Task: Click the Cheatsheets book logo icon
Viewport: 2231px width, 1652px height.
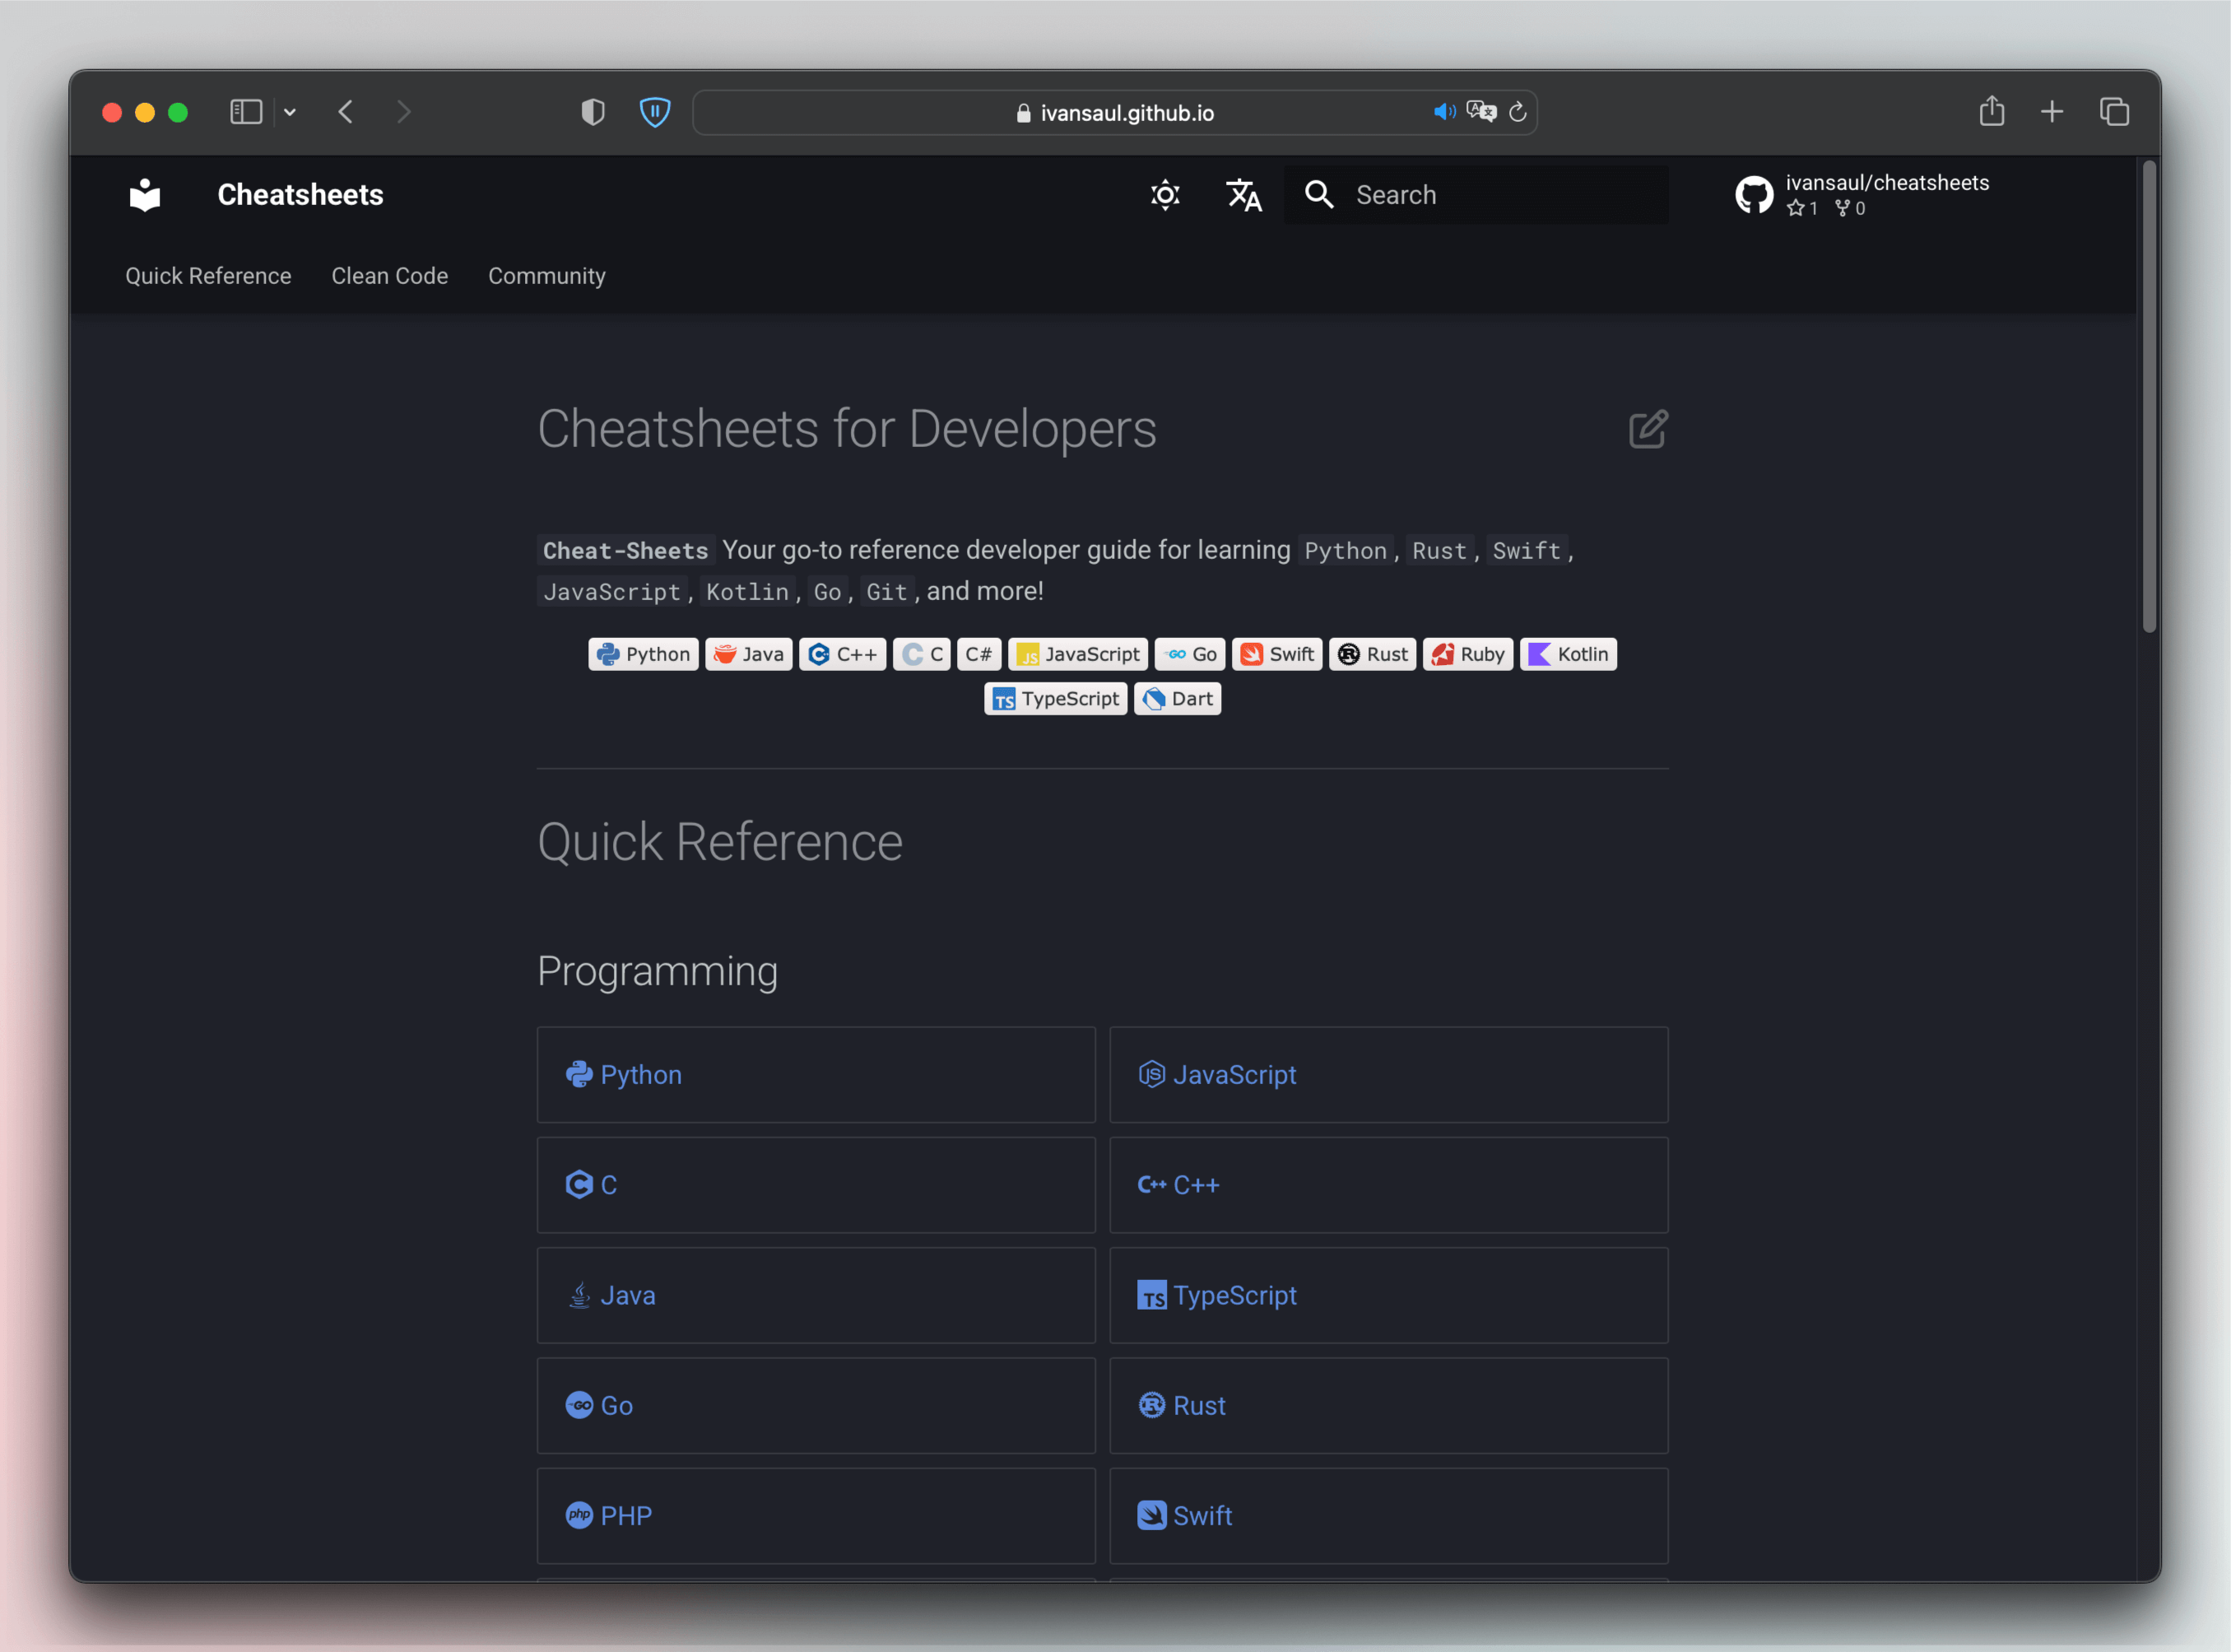Action: 145,195
